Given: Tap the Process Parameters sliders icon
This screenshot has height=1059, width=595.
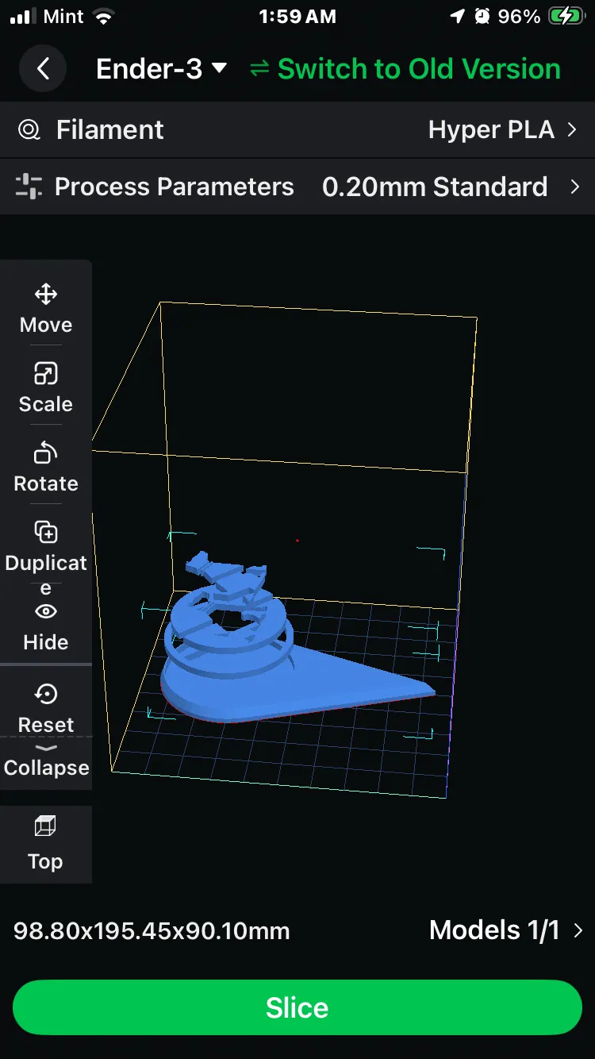Looking at the screenshot, I should pos(29,187).
